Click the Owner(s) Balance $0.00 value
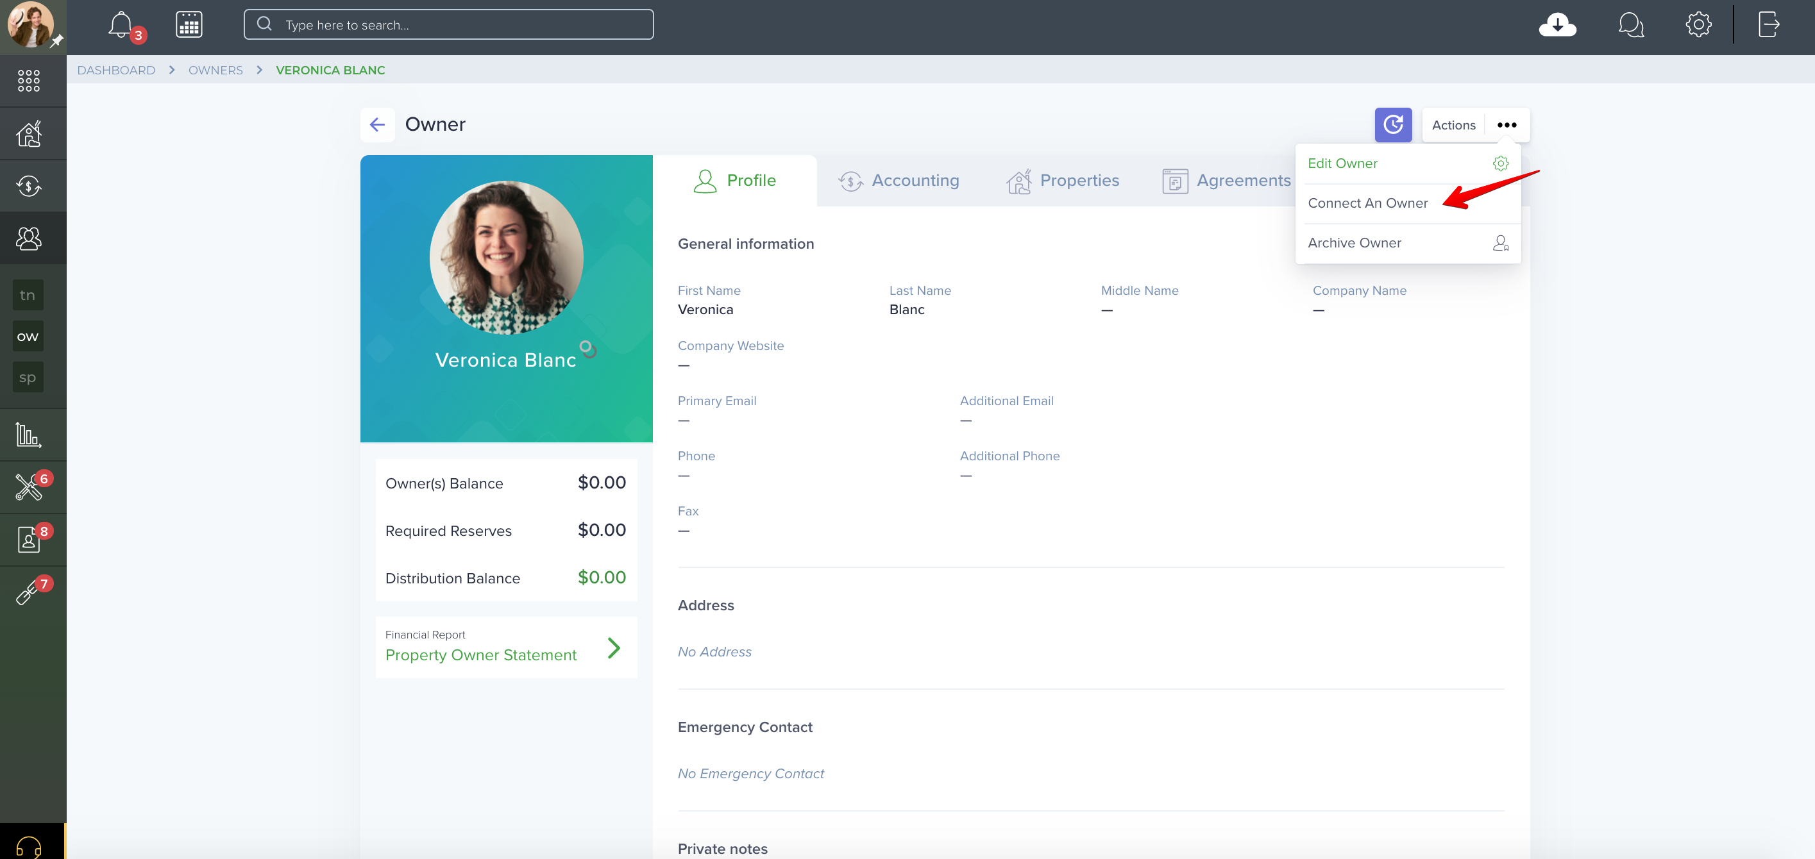 click(602, 483)
